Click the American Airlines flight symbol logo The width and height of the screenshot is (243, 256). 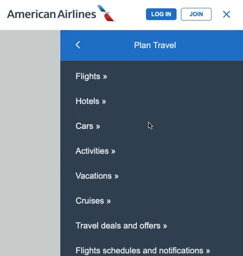106,13
